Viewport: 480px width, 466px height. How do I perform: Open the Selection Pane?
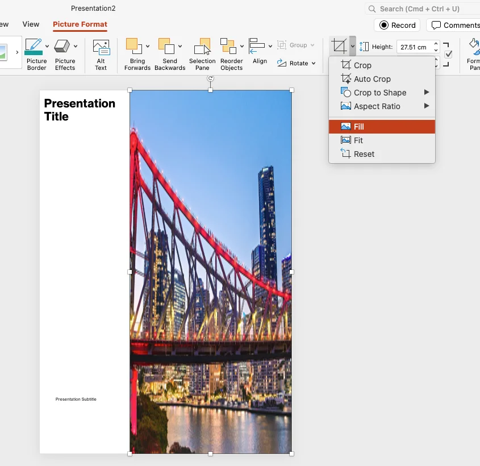click(202, 54)
